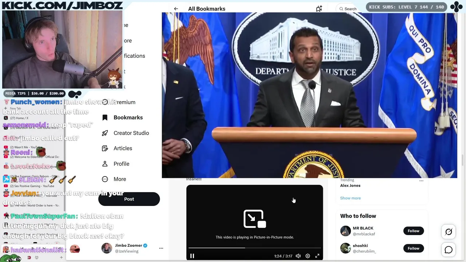
Task: Click the Creator Studio rocket icon
Action: (105, 133)
